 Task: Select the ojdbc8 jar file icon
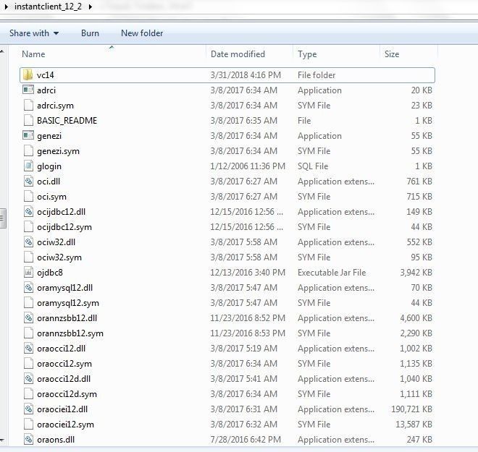(28, 273)
